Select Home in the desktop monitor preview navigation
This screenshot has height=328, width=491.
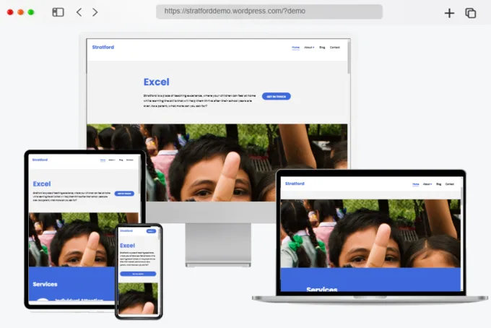[x=295, y=47]
